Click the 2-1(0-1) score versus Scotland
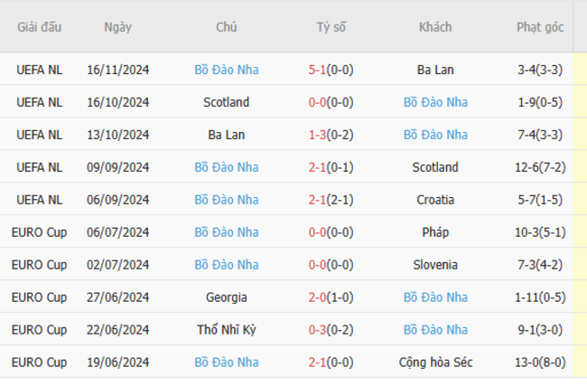The width and height of the screenshot is (587, 386). (331, 167)
